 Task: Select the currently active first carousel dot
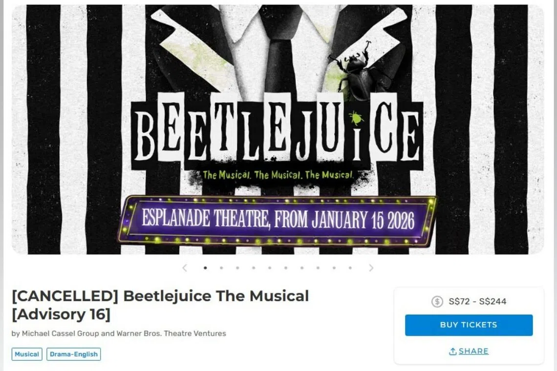[205, 268]
